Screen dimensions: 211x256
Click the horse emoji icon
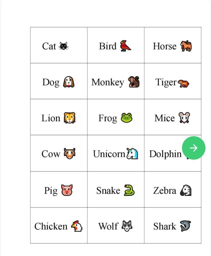coord(186,46)
